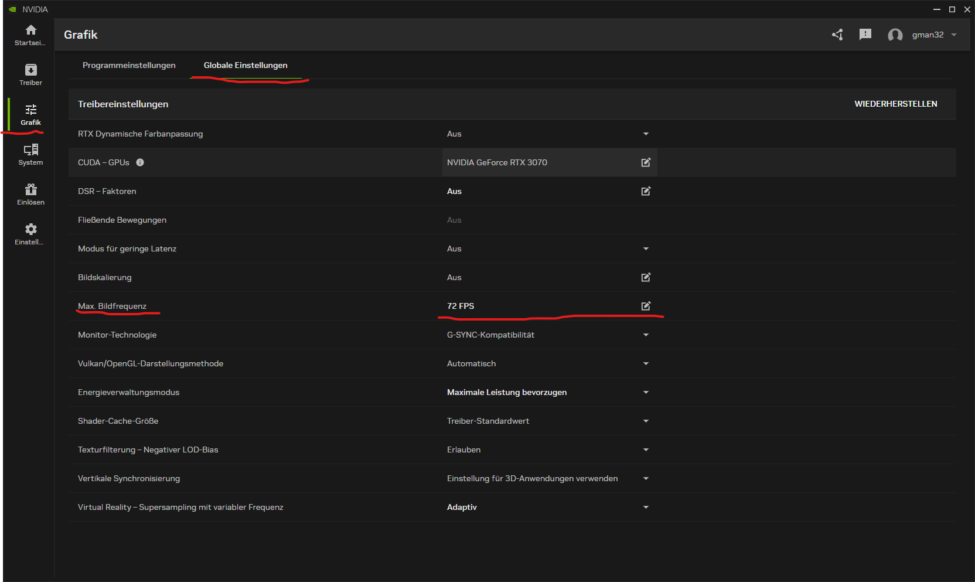Click the Monitor-Technologie label
This screenshot has height=582, width=975.
coord(117,335)
